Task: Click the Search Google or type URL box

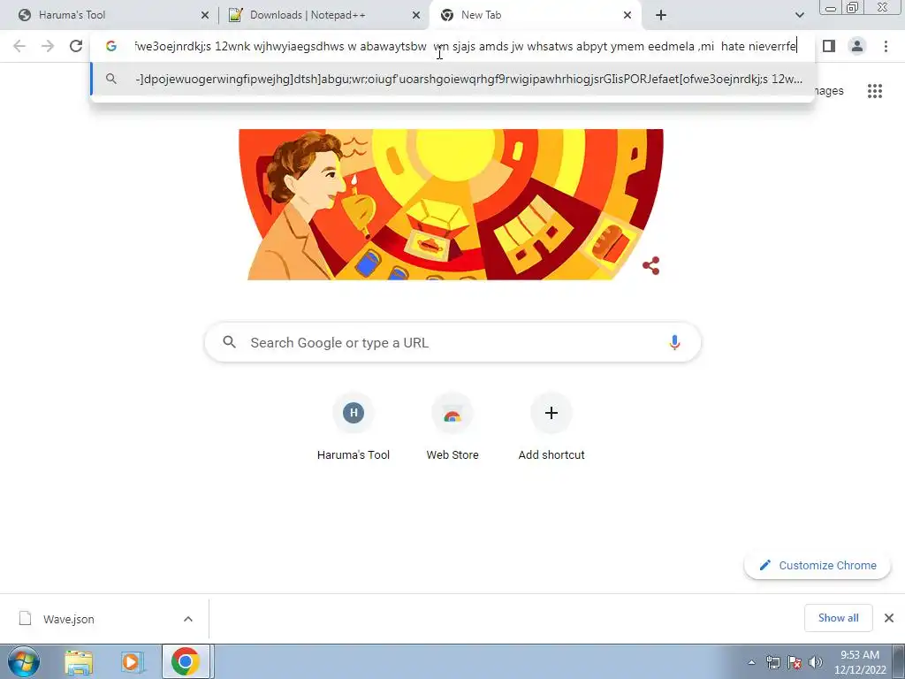Action: pos(452,342)
